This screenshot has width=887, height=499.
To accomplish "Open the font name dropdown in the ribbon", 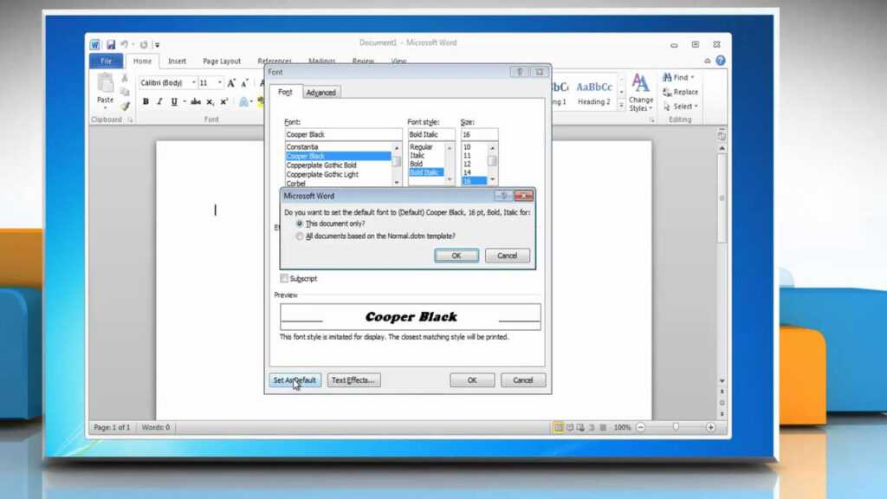I will pos(193,82).
